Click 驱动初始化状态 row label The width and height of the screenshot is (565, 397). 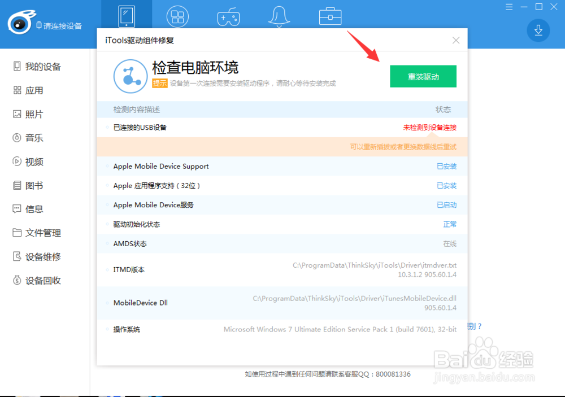point(137,224)
